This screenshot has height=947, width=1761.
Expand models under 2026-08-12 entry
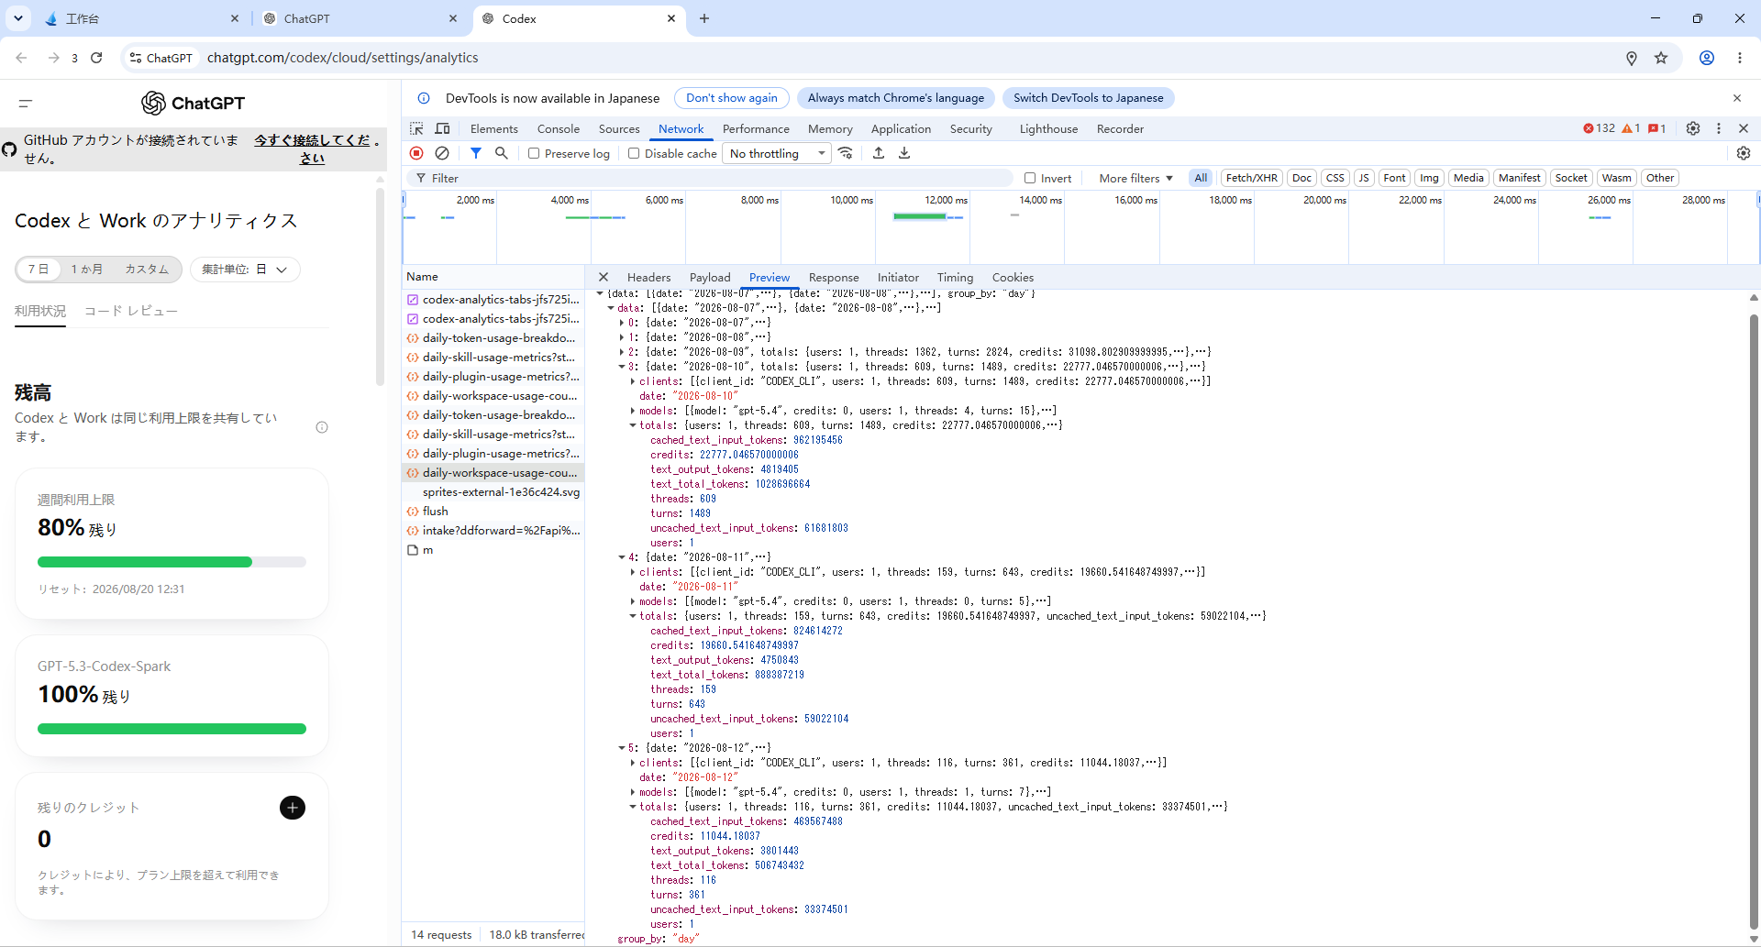coord(633,792)
